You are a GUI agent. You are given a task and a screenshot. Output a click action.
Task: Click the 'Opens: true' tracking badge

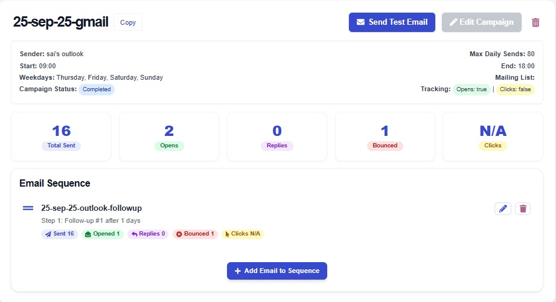471,89
